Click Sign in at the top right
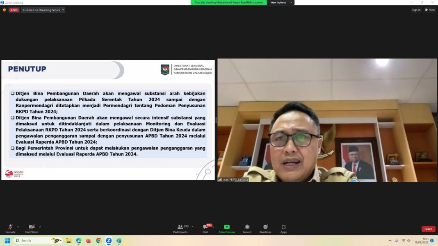The width and height of the screenshot is (438, 246). click(416, 9)
